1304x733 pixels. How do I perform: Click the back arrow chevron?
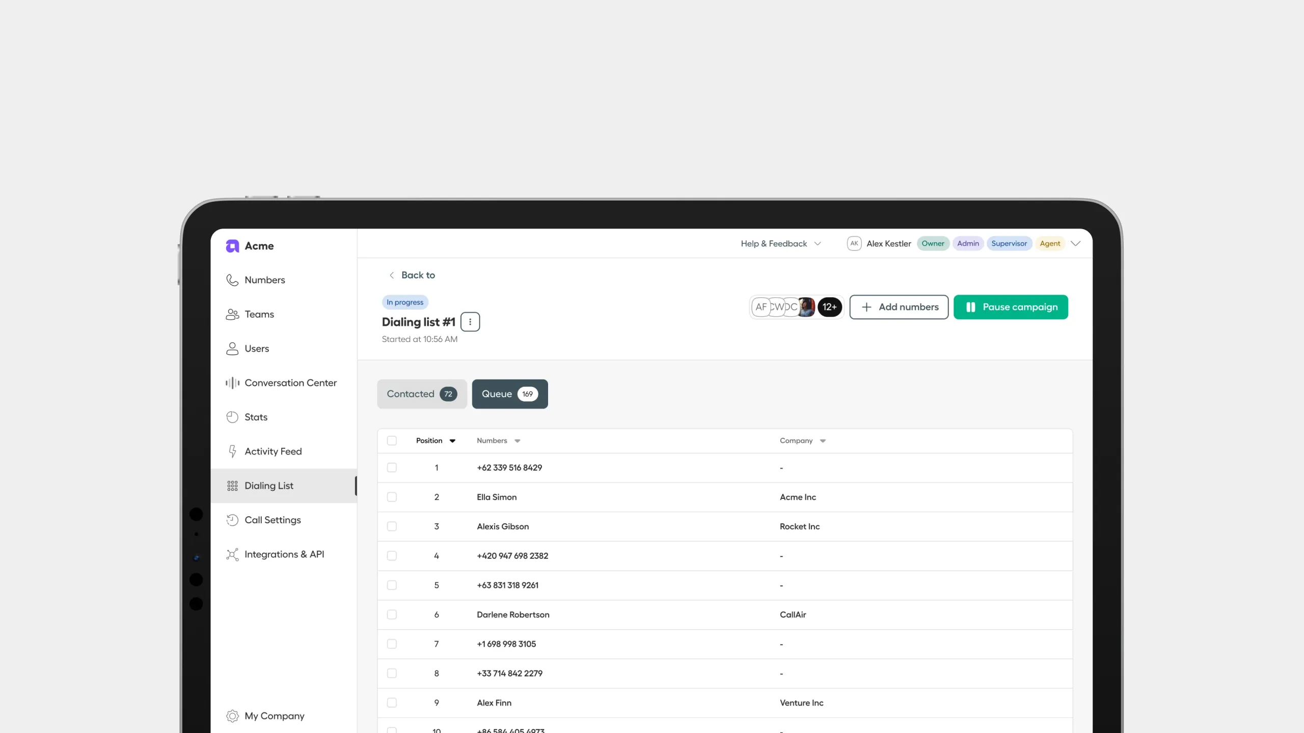(392, 275)
